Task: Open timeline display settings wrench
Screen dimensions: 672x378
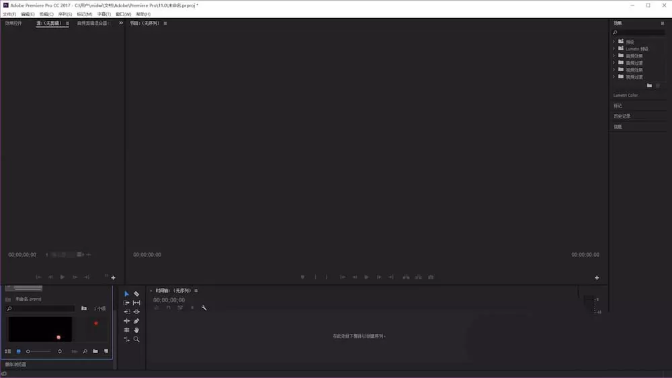Action: (x=204, y=308)
